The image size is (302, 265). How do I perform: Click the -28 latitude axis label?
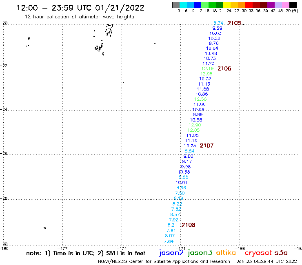coord(4,198)
